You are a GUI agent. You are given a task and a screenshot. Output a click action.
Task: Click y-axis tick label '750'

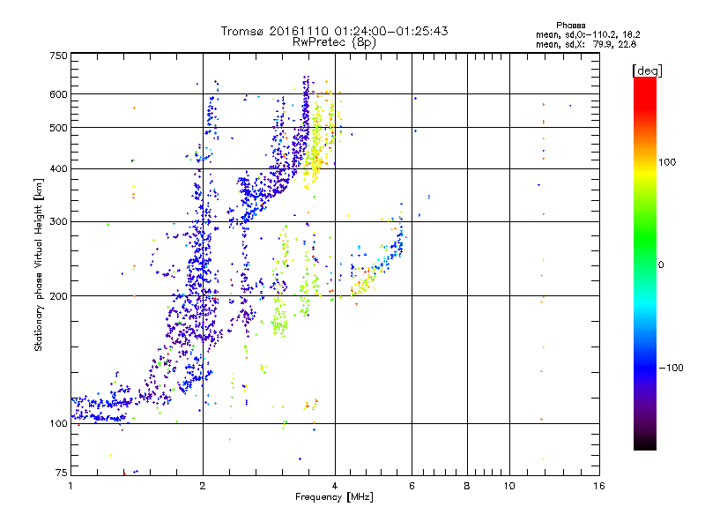coord(58,56)
